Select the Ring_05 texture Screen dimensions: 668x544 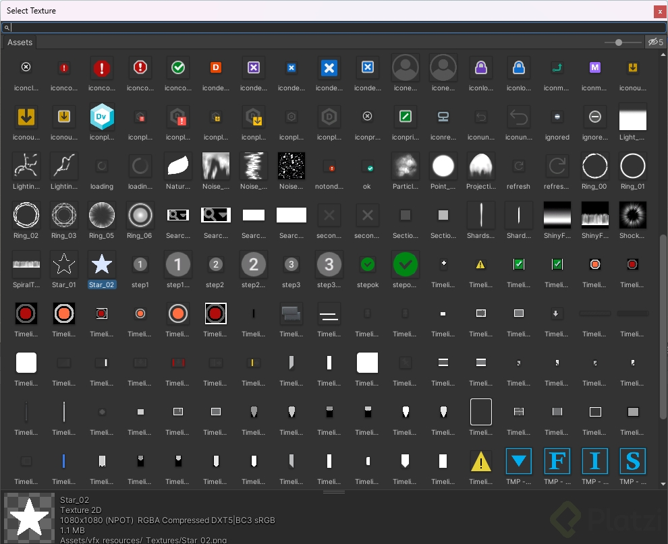(102, 215)
